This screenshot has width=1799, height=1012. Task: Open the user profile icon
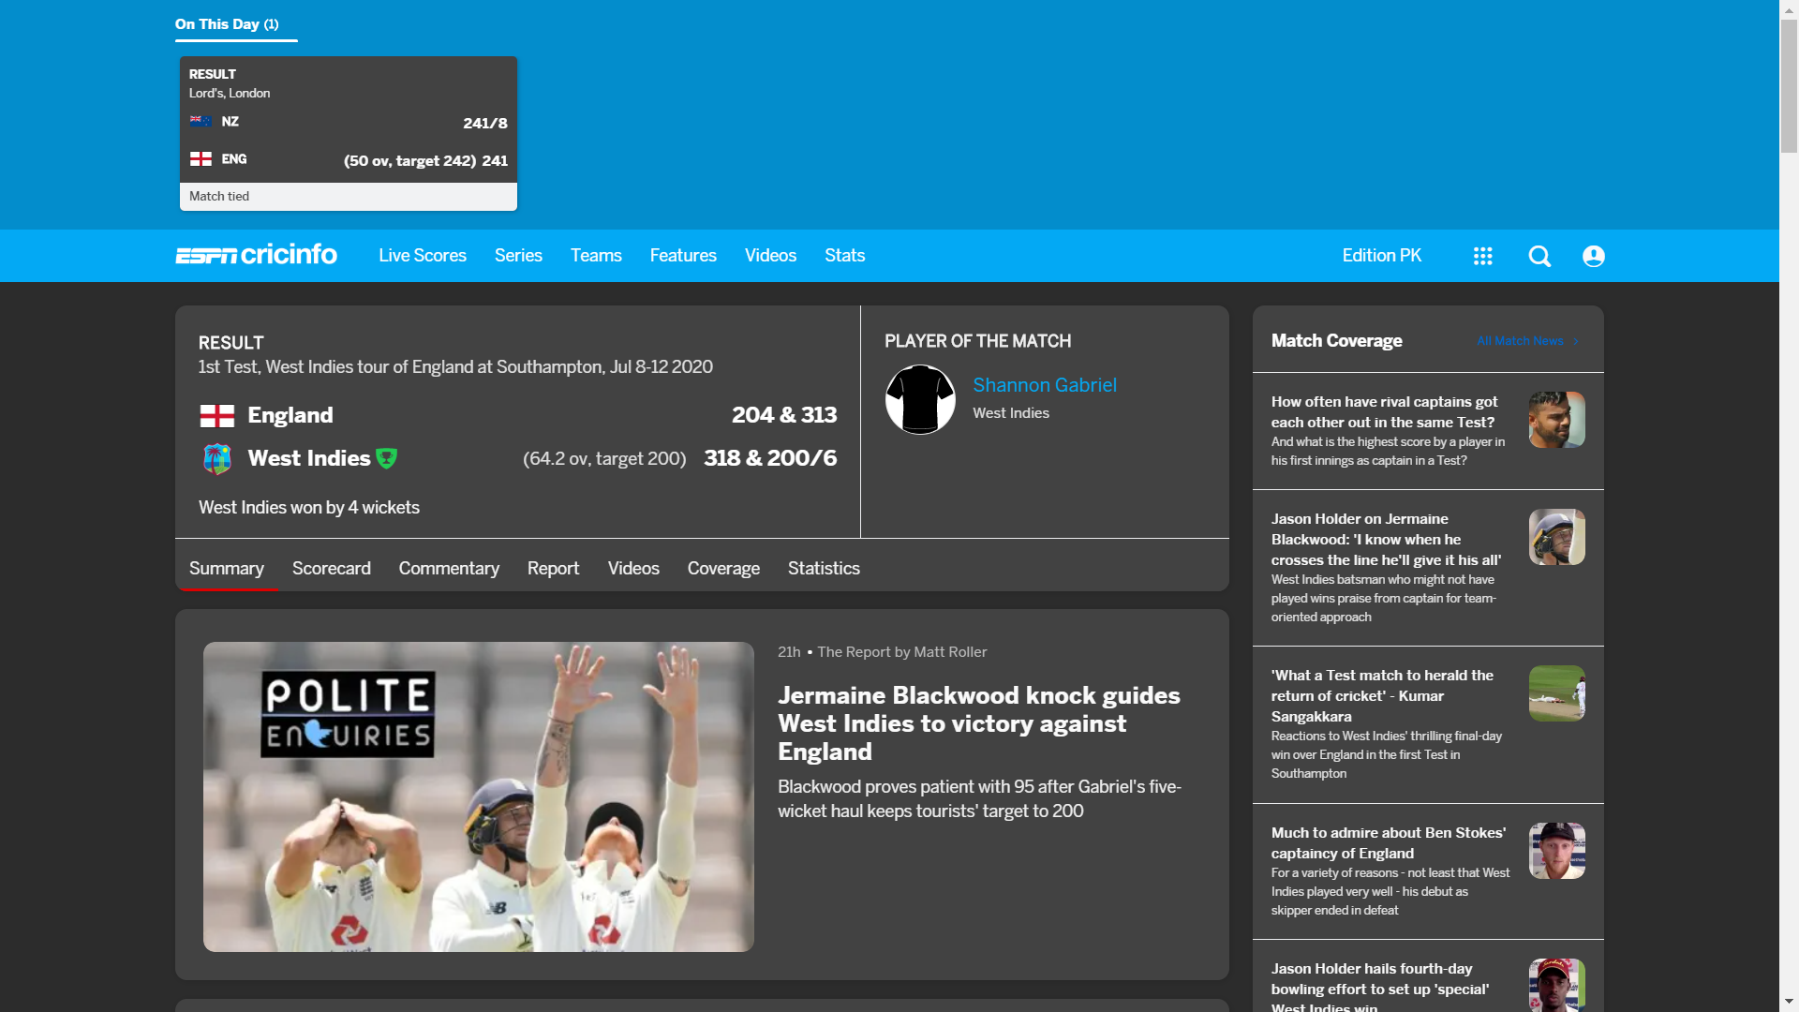pos(1593,256)
